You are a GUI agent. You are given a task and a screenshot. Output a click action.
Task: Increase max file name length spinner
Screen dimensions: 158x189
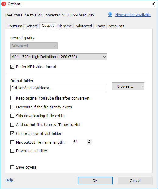pyautogui.click(x=89, y=141)
